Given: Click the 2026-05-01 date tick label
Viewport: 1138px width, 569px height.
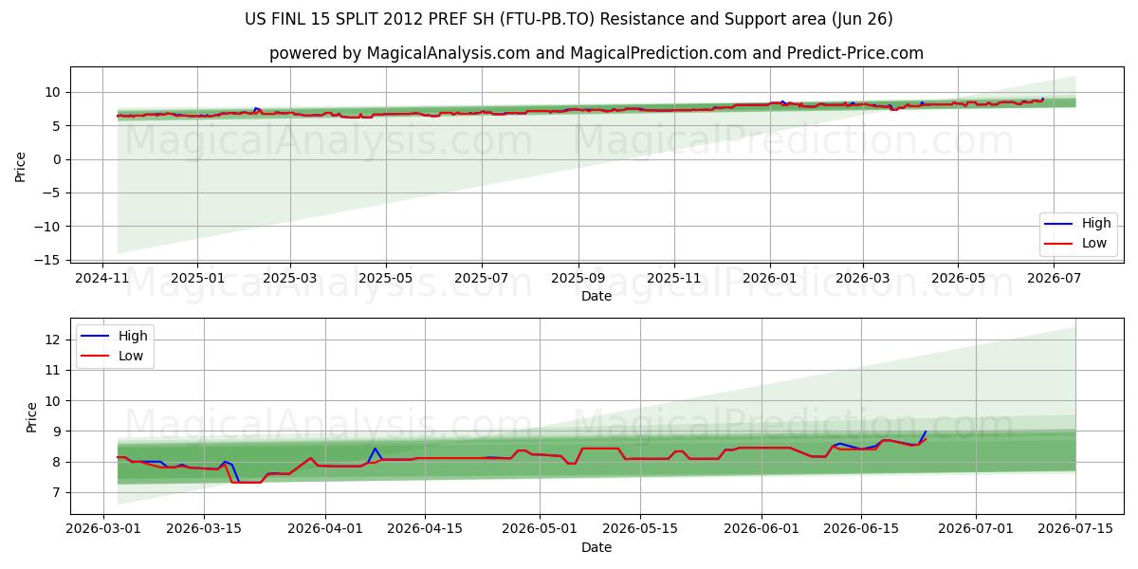Looking at the screenshot, I should 540,530.
